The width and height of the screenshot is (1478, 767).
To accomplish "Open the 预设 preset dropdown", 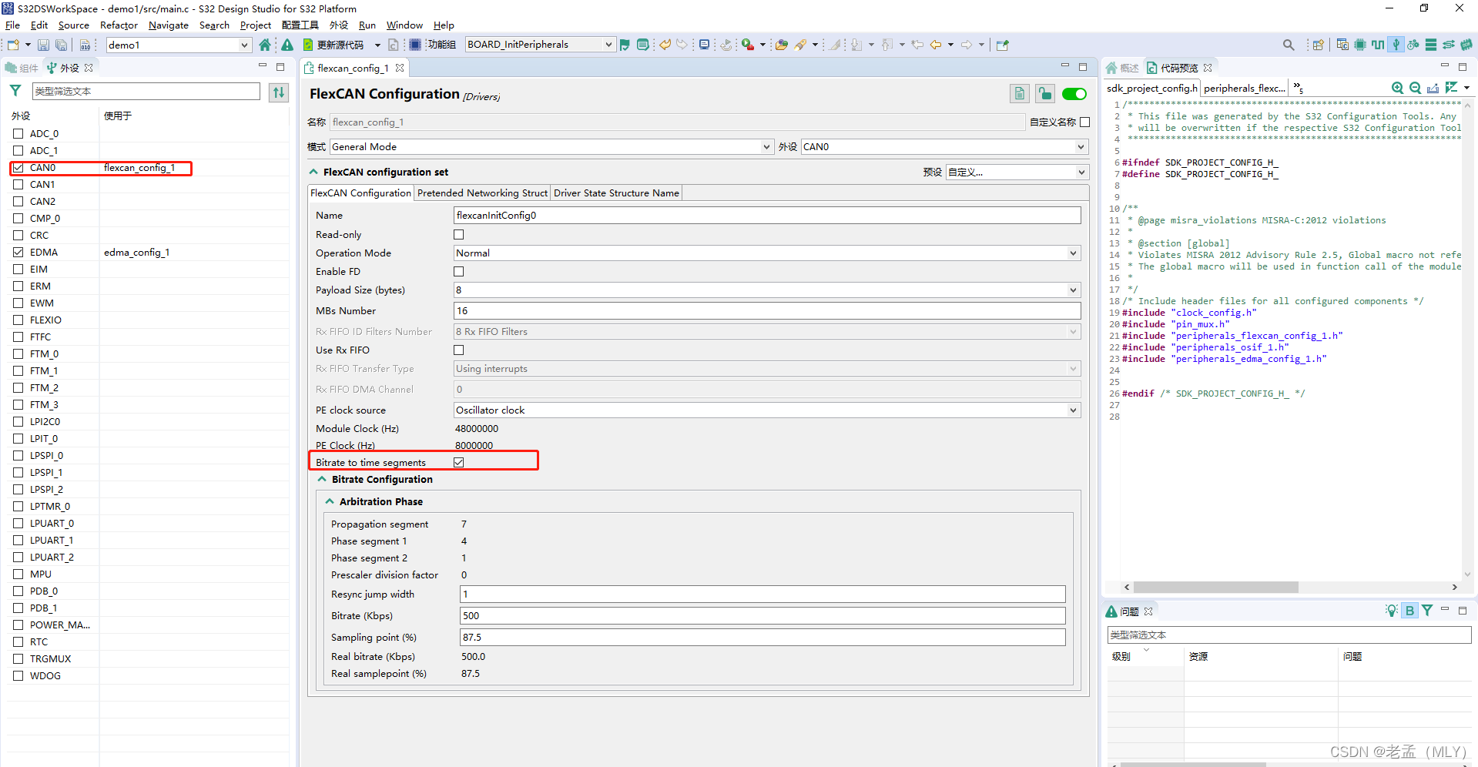I will click(1017, 172).
